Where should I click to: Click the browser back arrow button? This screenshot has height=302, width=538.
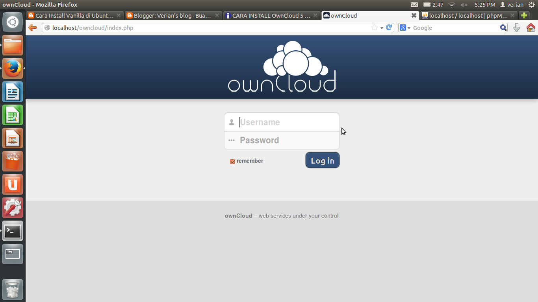(33, 28)
